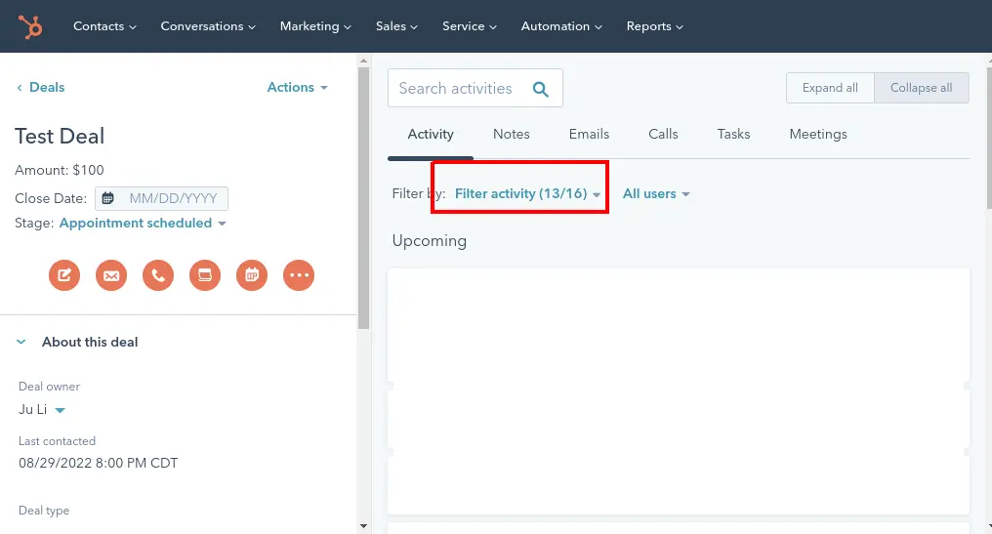Open the All users filter dropdown
Viewport: 992px width, 534px height.
[x=656, y=193]
